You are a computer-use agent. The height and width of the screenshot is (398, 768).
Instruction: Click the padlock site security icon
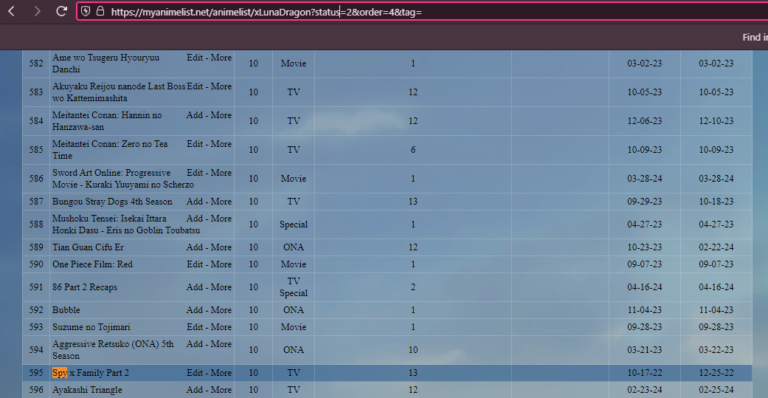point(100,11)
